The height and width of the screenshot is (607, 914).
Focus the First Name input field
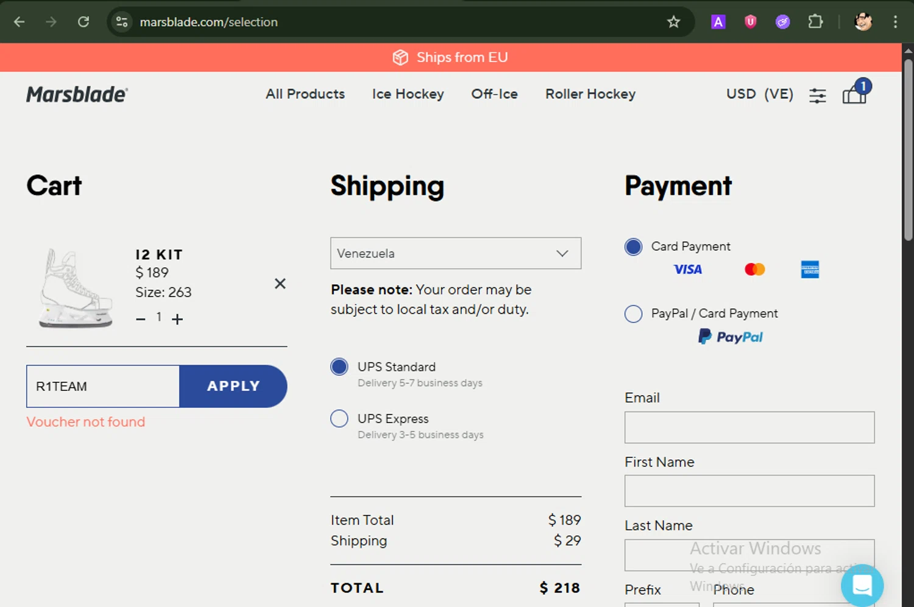point(749,491)
